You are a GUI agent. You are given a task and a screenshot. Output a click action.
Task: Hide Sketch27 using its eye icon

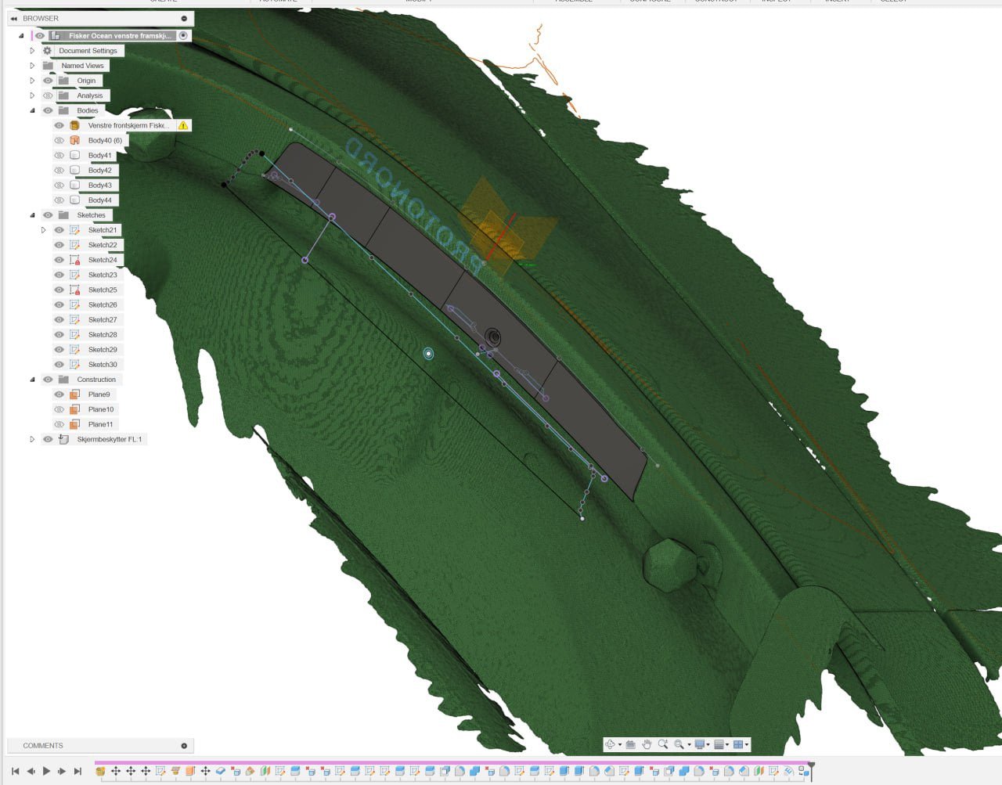point(59,319)
